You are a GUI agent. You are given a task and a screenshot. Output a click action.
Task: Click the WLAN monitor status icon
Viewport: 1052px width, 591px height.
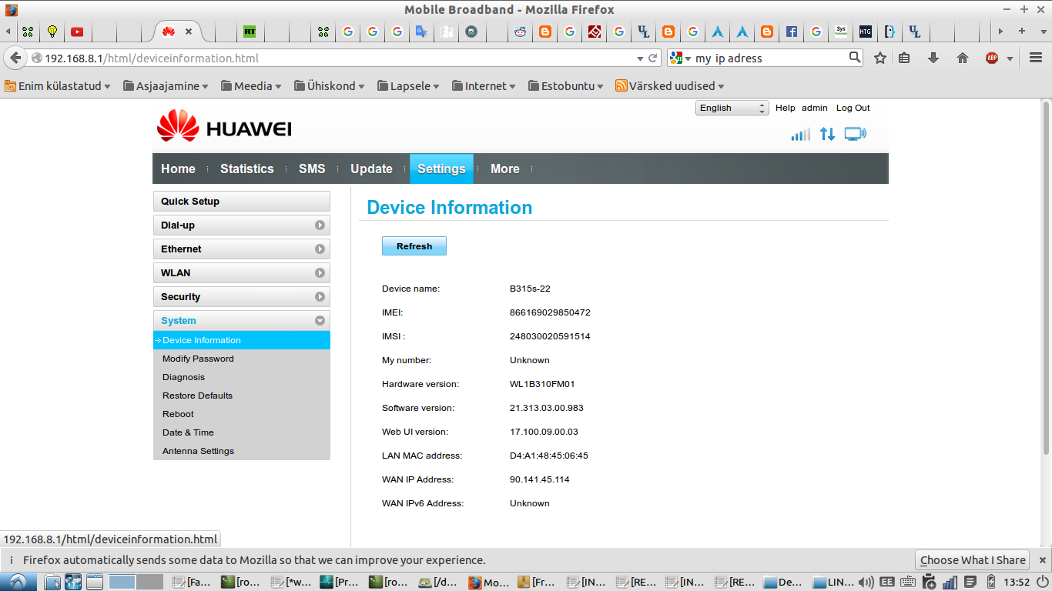pyautogui.click(x=855, y=134)
